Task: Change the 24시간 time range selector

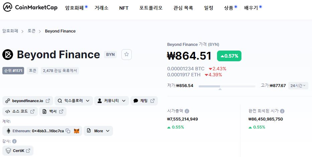Action: point(298,86)
